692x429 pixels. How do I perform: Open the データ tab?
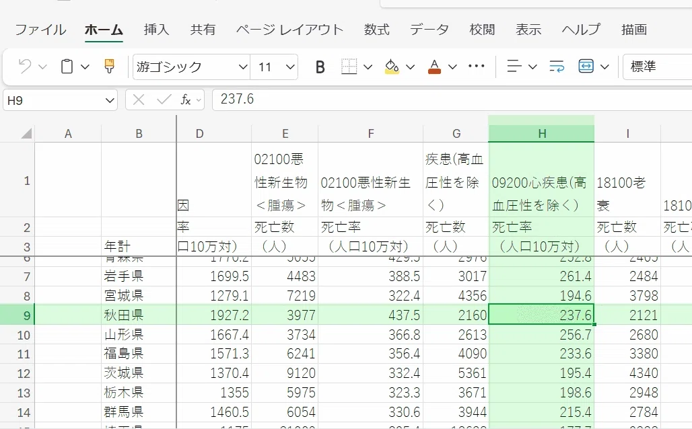(x=429, y=30)
